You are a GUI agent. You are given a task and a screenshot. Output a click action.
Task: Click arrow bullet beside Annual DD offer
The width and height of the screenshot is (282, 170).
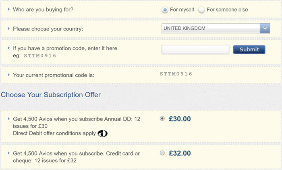click(8, 119)
